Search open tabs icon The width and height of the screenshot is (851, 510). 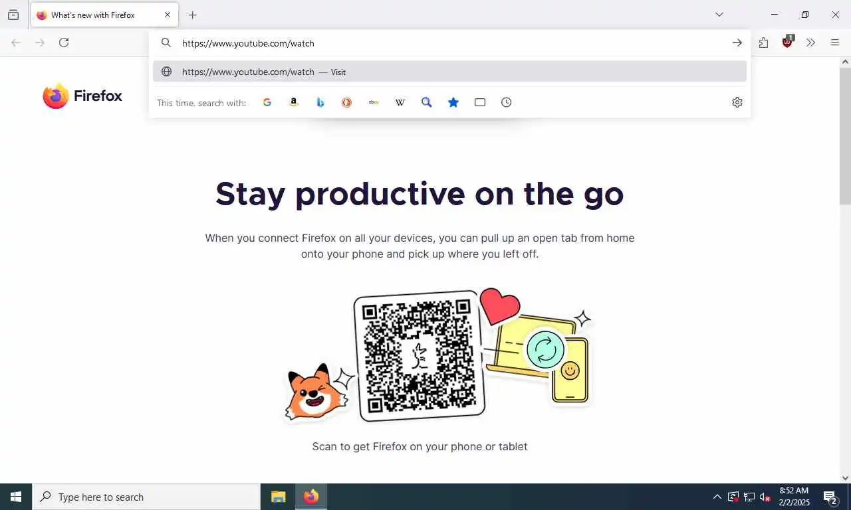click(x=480, y=102)
